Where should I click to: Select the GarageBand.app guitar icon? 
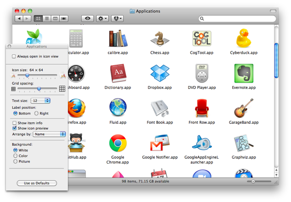point(243,108)
